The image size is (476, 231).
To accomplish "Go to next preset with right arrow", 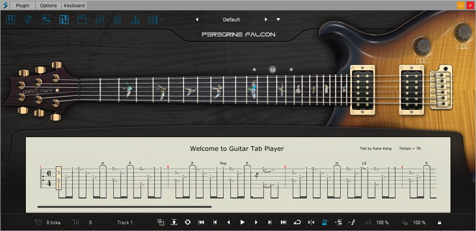I will [266, 20].
